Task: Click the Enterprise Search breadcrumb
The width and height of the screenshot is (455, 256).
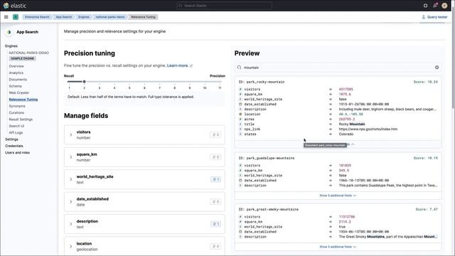Action: click(37, 17)
